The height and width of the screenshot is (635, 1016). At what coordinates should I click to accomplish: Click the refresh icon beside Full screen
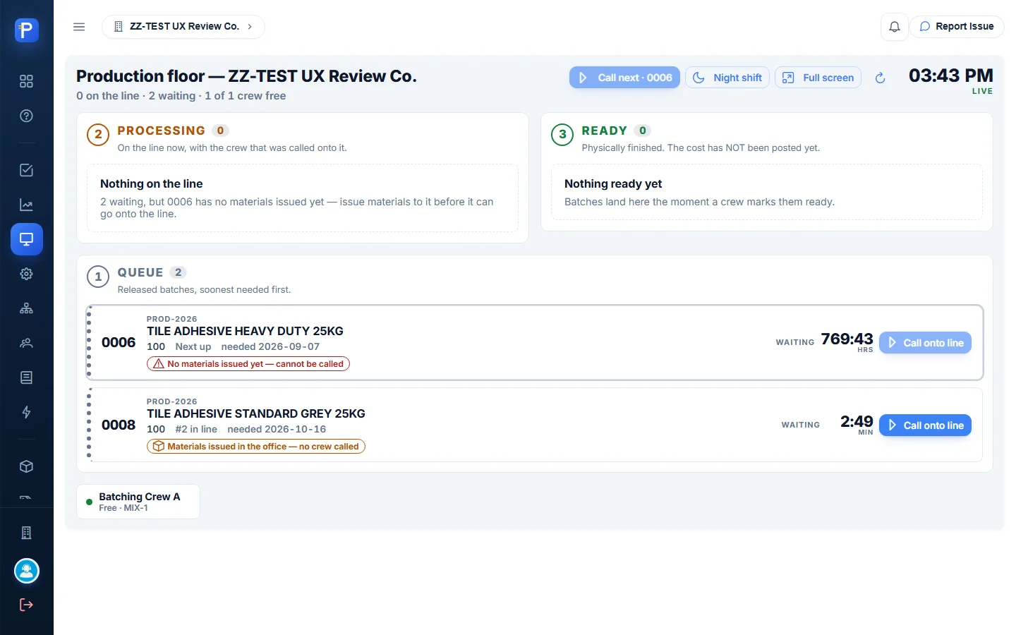click(x=880, y=78)
